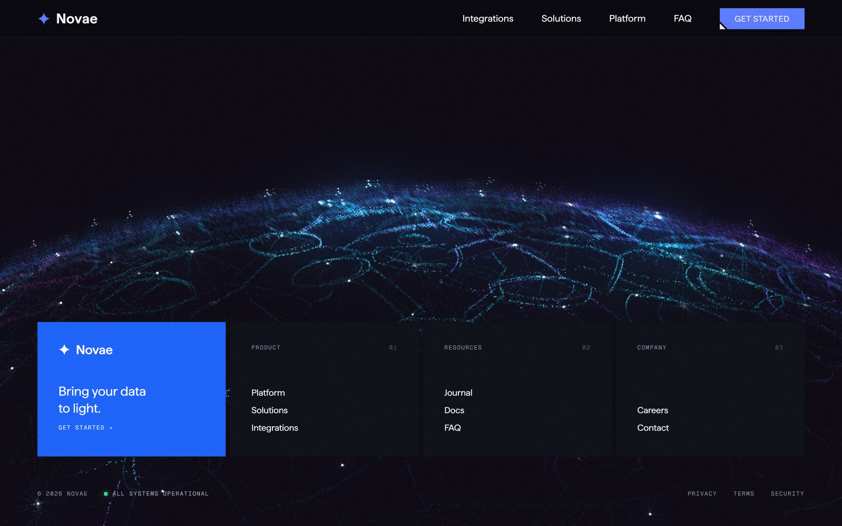Open the Contact link under Company
Image resolution: width=842 pixels, height=526 pixels.
pos(653,428)
